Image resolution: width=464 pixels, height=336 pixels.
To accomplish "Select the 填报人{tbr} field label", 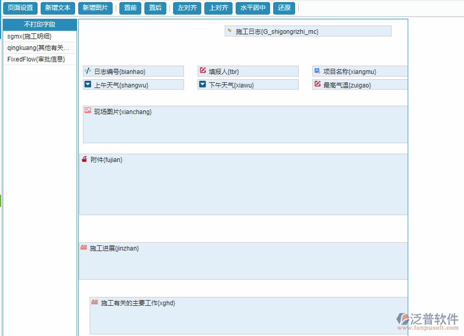I will (x=224, y=72).
